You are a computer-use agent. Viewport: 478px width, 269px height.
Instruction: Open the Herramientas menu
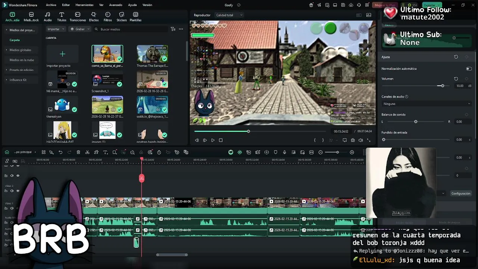point(84,5)
